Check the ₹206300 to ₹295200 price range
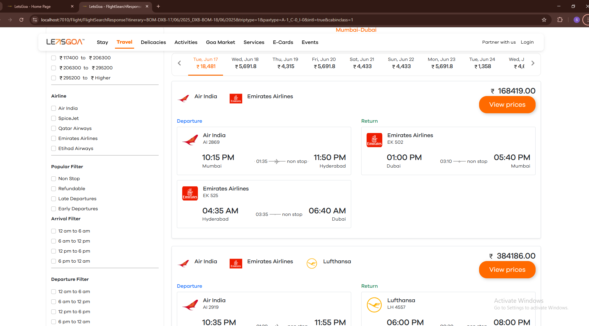 point(53,68)
